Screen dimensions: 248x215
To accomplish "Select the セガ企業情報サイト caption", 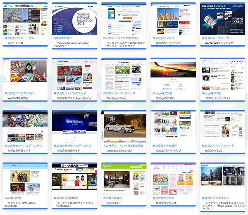I will (x=69, y=151).
